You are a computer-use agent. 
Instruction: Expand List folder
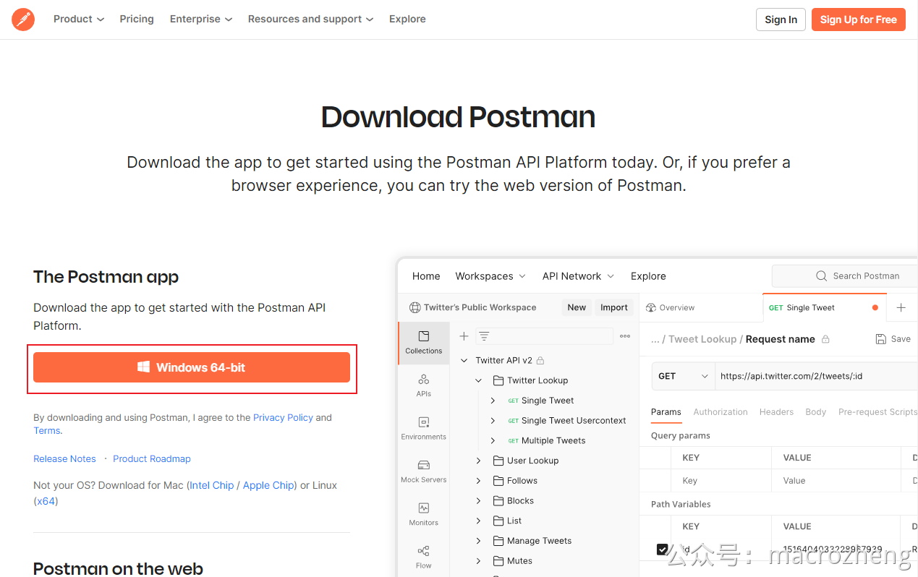(479, 521)
